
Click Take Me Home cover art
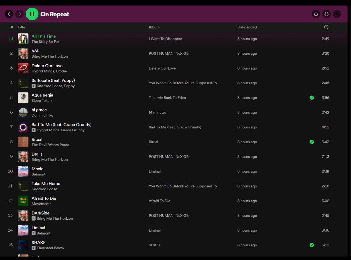click(x=23, y=186)
